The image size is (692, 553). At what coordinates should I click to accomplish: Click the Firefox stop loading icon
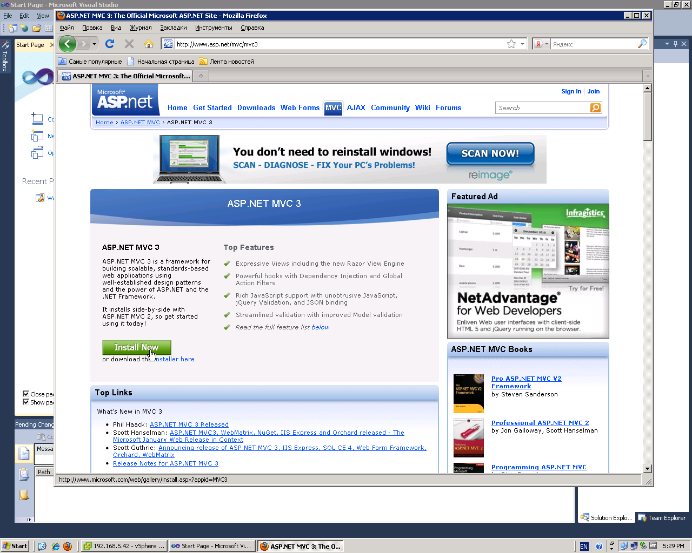(129, 44)
